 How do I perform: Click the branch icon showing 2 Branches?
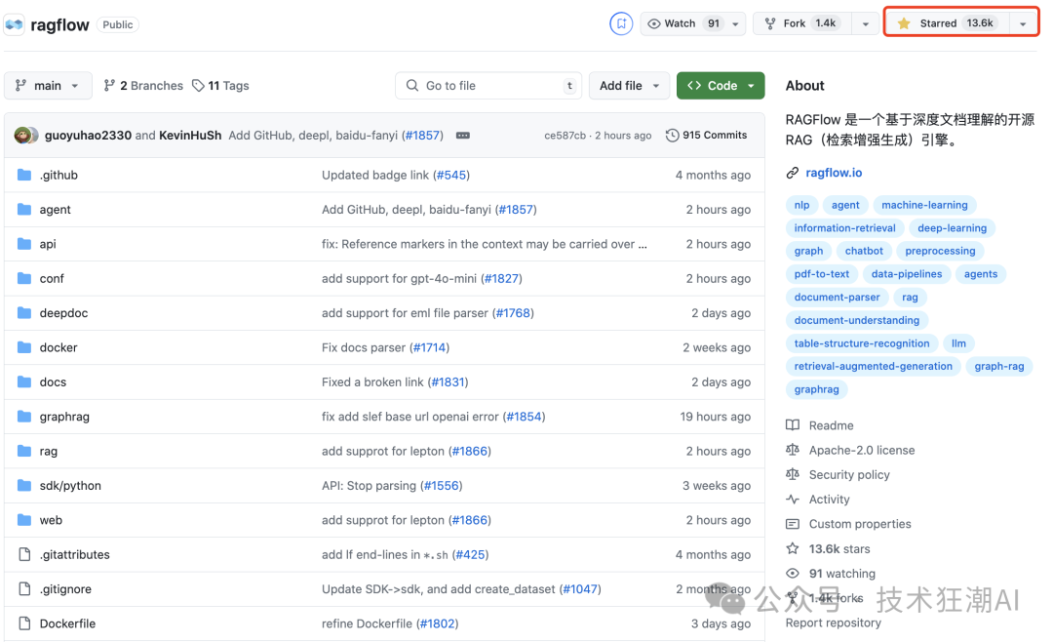click(x=107, y=85)
